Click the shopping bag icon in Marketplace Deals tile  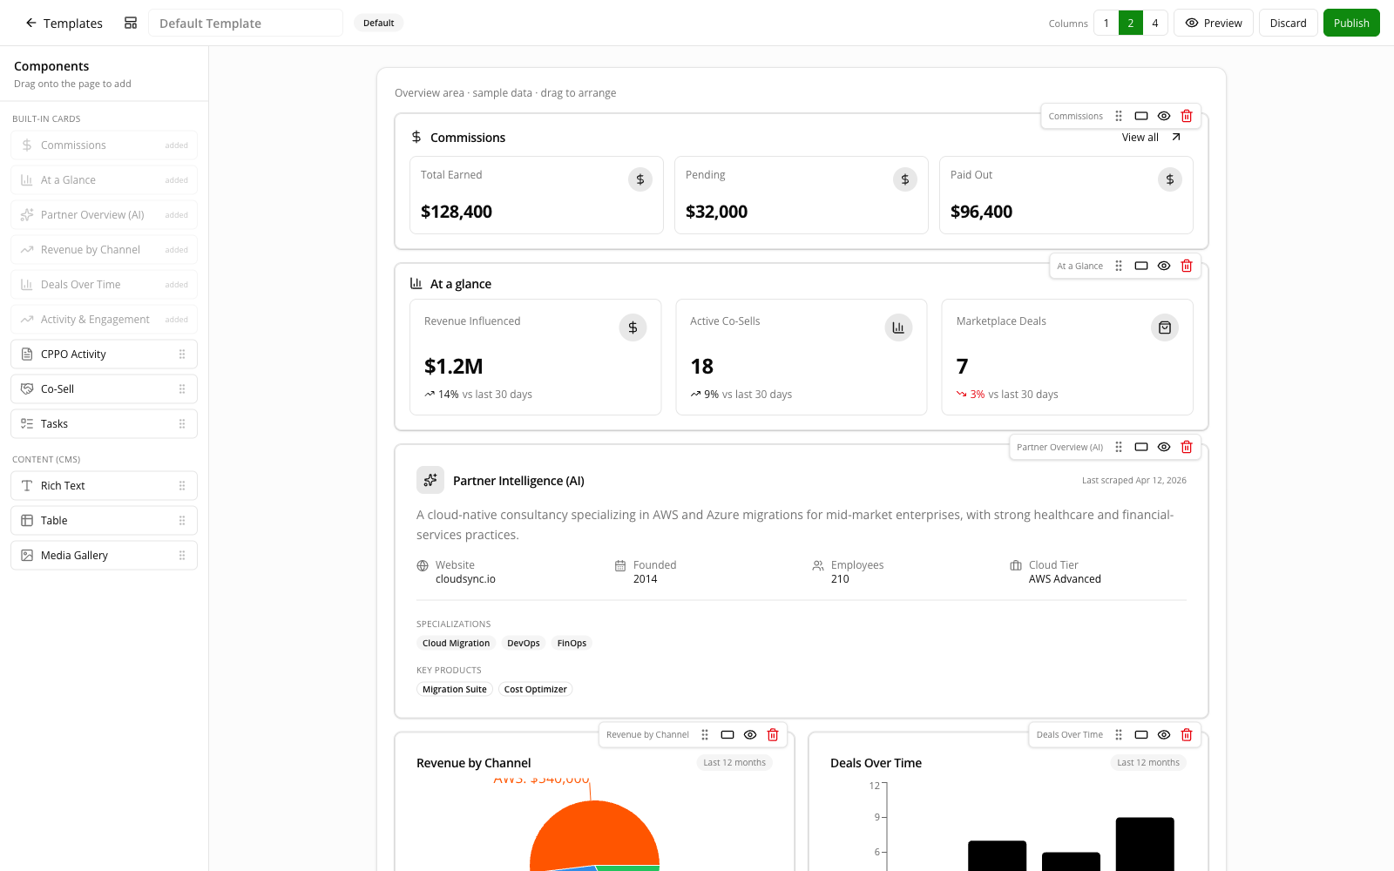pos(1165,327)
